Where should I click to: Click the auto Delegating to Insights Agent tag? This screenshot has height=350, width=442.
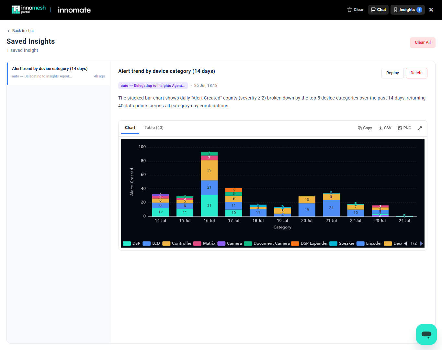click(153, 86)
